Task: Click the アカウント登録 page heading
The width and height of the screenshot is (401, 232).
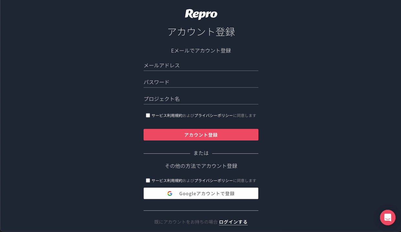Action: tap(201, 32)
